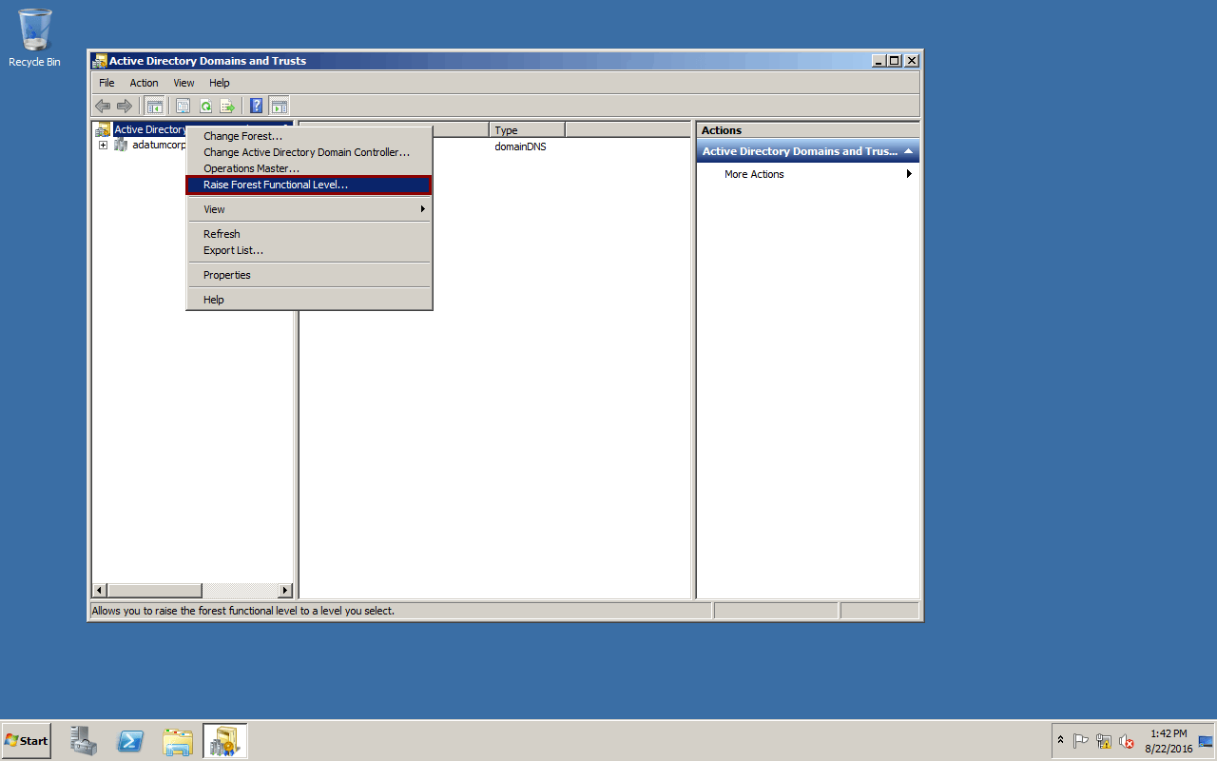
Task: Select the adatumcorp tree item text
Action: 159,145
